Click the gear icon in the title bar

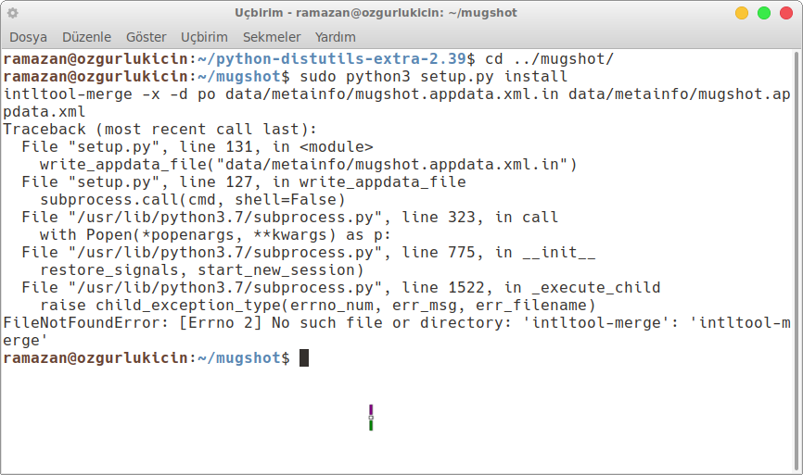click(13, 13)
